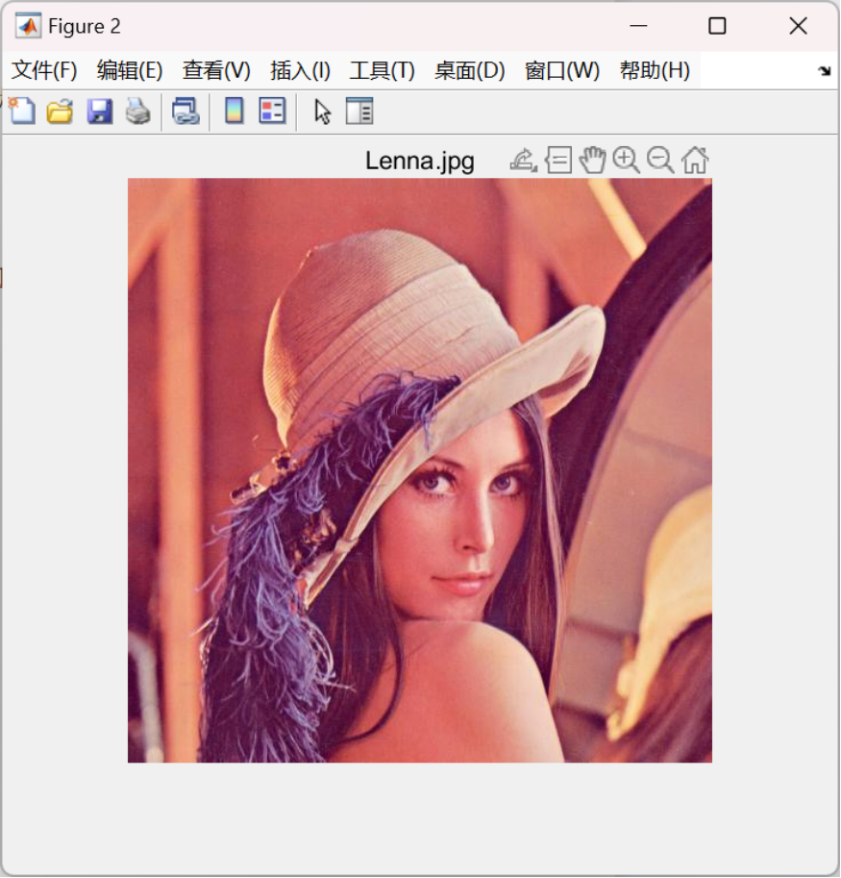Screen dimensions: 841x878
Task: Dock the figure with the small arrow icon
Action: point(825,70)
